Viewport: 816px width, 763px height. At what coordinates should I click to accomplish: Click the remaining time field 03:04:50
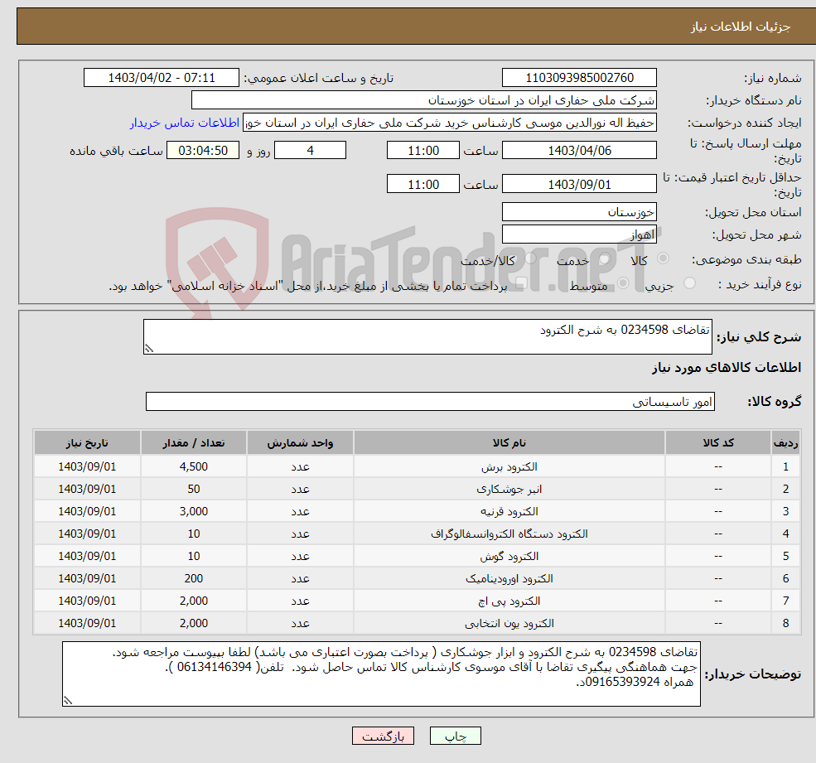[203, 151]
